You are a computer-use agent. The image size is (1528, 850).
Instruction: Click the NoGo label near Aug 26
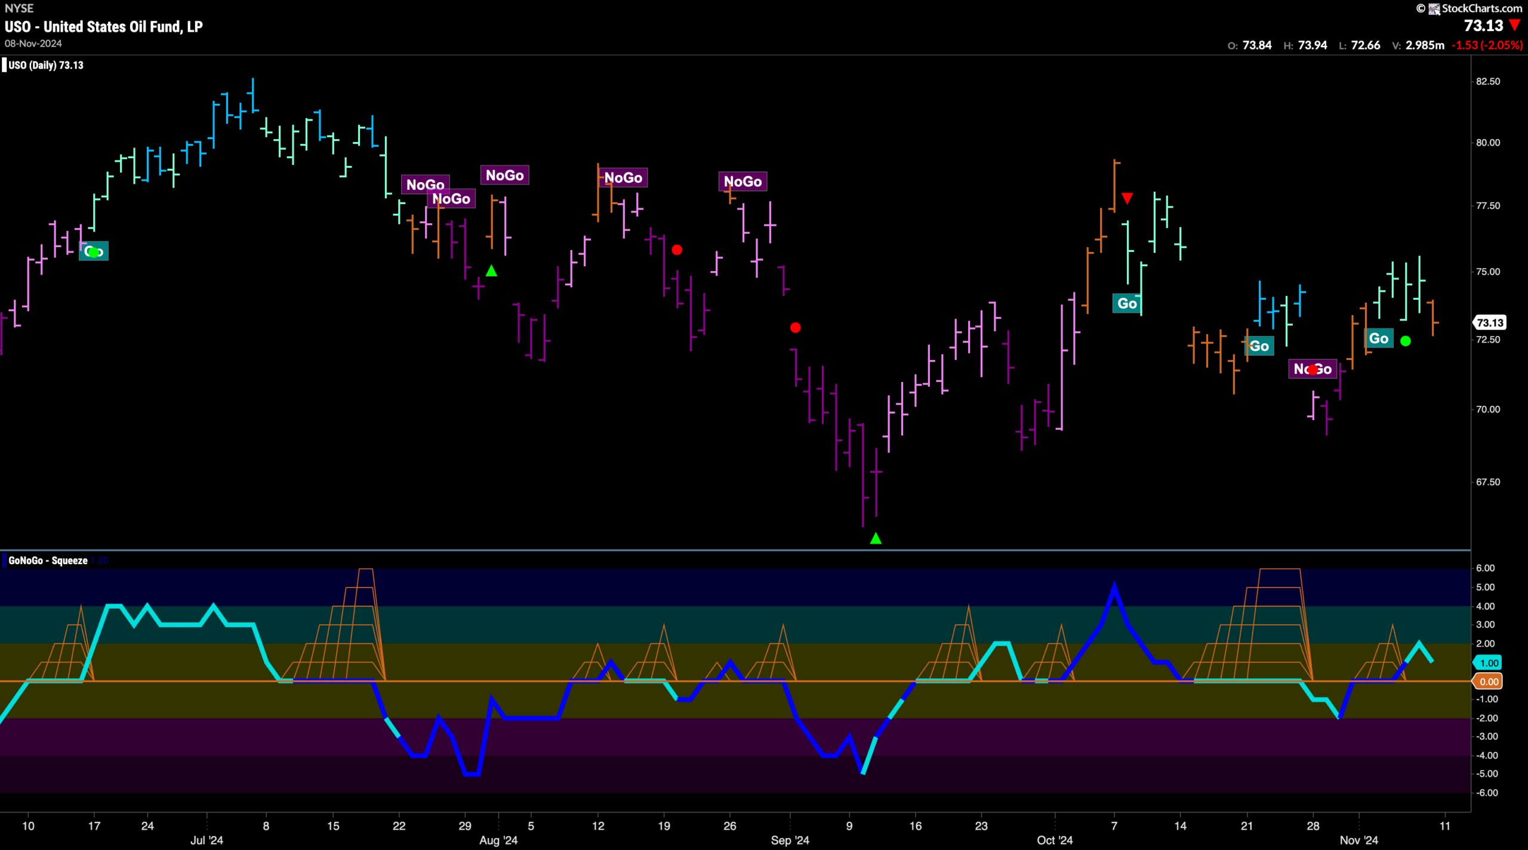point(743,181)
